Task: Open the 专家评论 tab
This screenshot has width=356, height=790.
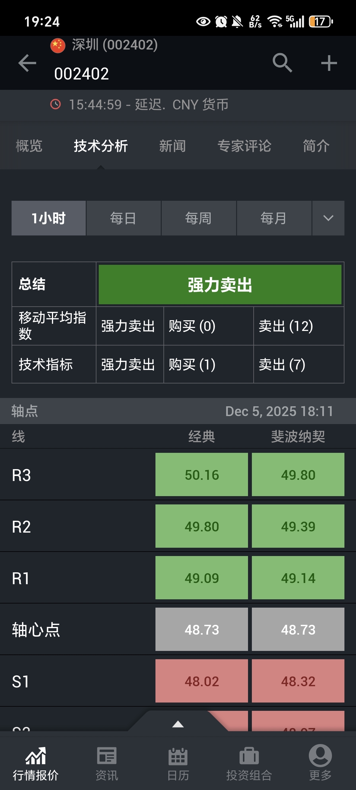Action: 244,146
